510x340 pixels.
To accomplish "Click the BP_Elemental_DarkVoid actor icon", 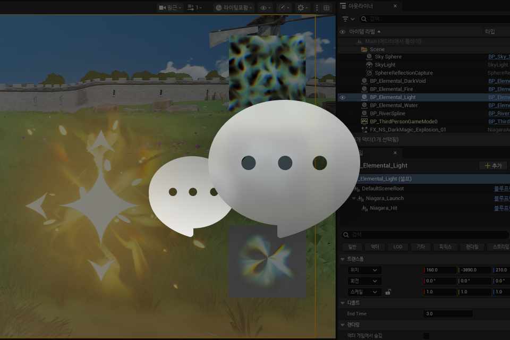I will (364, 81).
